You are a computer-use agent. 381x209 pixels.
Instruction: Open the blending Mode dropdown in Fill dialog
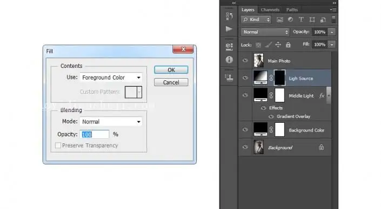pos(111,122)
